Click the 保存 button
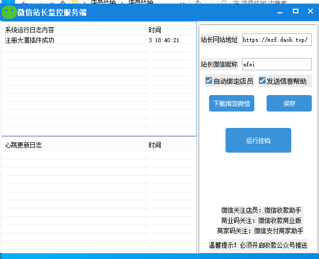This screenshot has height=259, width=319. coord(289,103)
